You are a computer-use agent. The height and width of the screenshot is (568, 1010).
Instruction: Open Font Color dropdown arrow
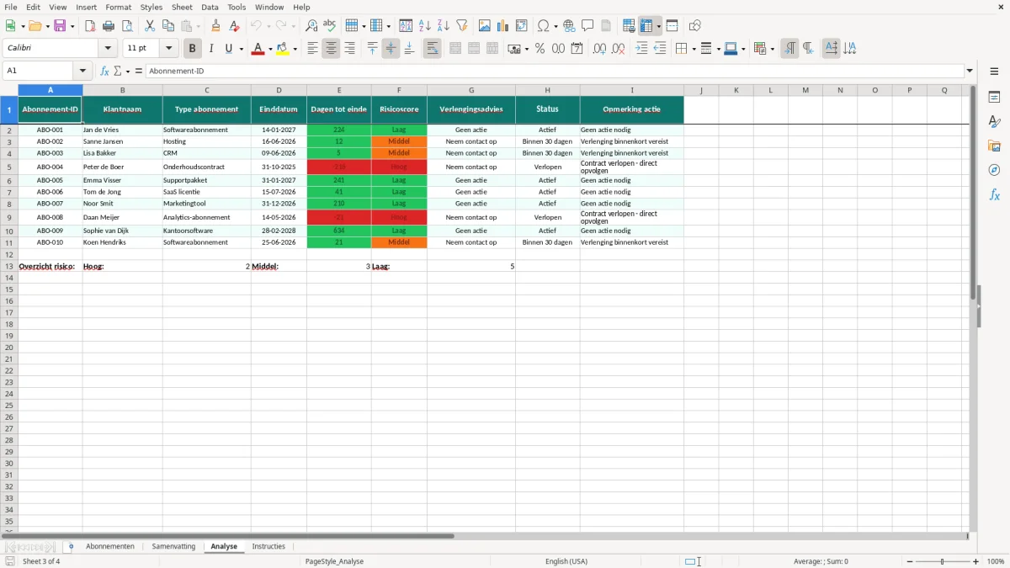[270, 49]
